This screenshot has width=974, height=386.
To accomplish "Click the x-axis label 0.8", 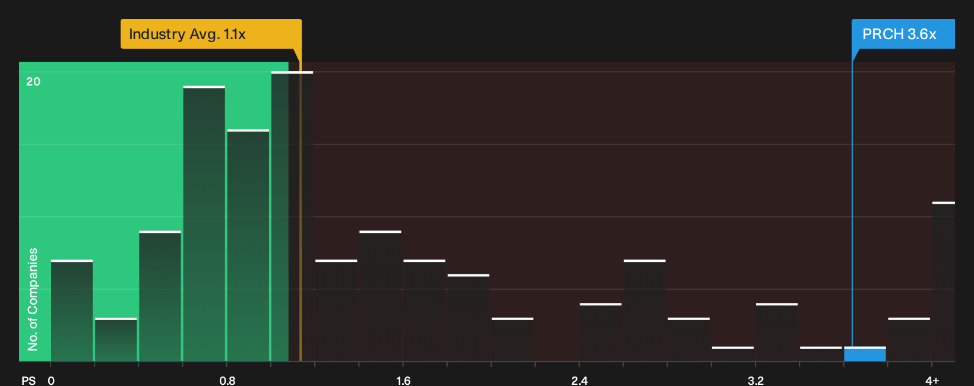I will click(x=227, y=380).
